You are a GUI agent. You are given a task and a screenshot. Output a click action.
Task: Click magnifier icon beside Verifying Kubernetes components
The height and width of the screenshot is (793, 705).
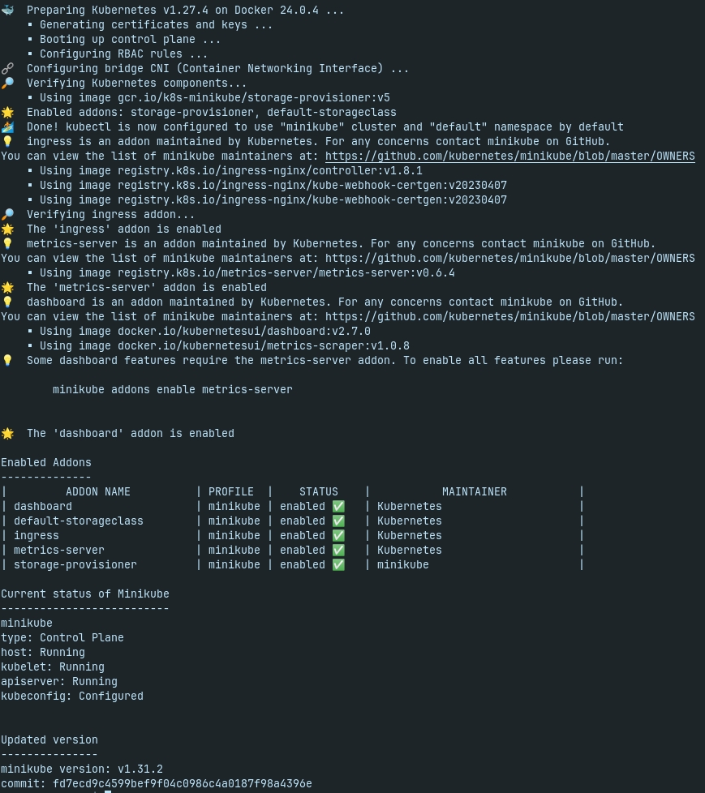[7, 83]
